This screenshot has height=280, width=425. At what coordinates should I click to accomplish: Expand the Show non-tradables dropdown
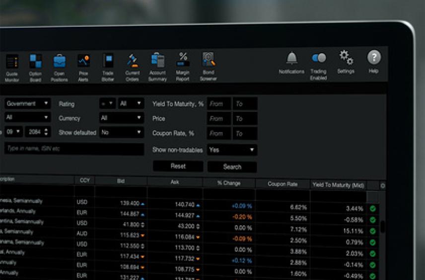[x=232, y=150]
